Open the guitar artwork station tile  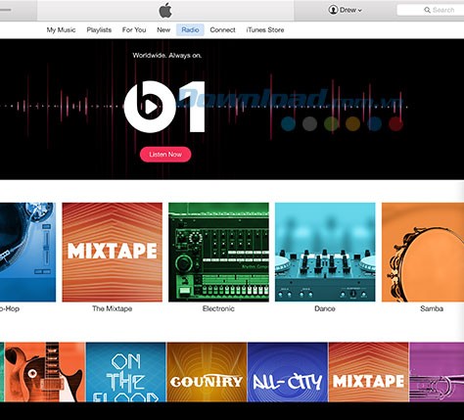pos(45,372)
